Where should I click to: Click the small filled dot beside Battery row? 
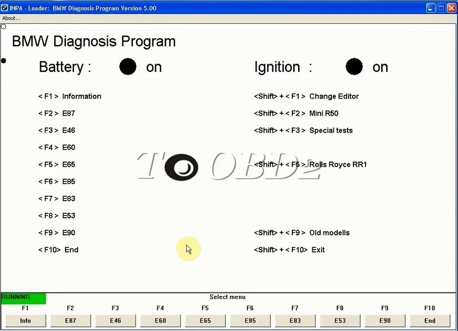click(x=3, y=61)
